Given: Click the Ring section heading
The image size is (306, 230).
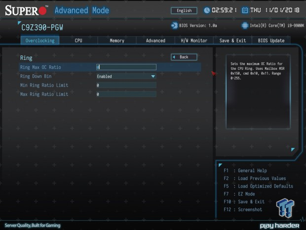Looking at the screenshot, I should 26,58.
